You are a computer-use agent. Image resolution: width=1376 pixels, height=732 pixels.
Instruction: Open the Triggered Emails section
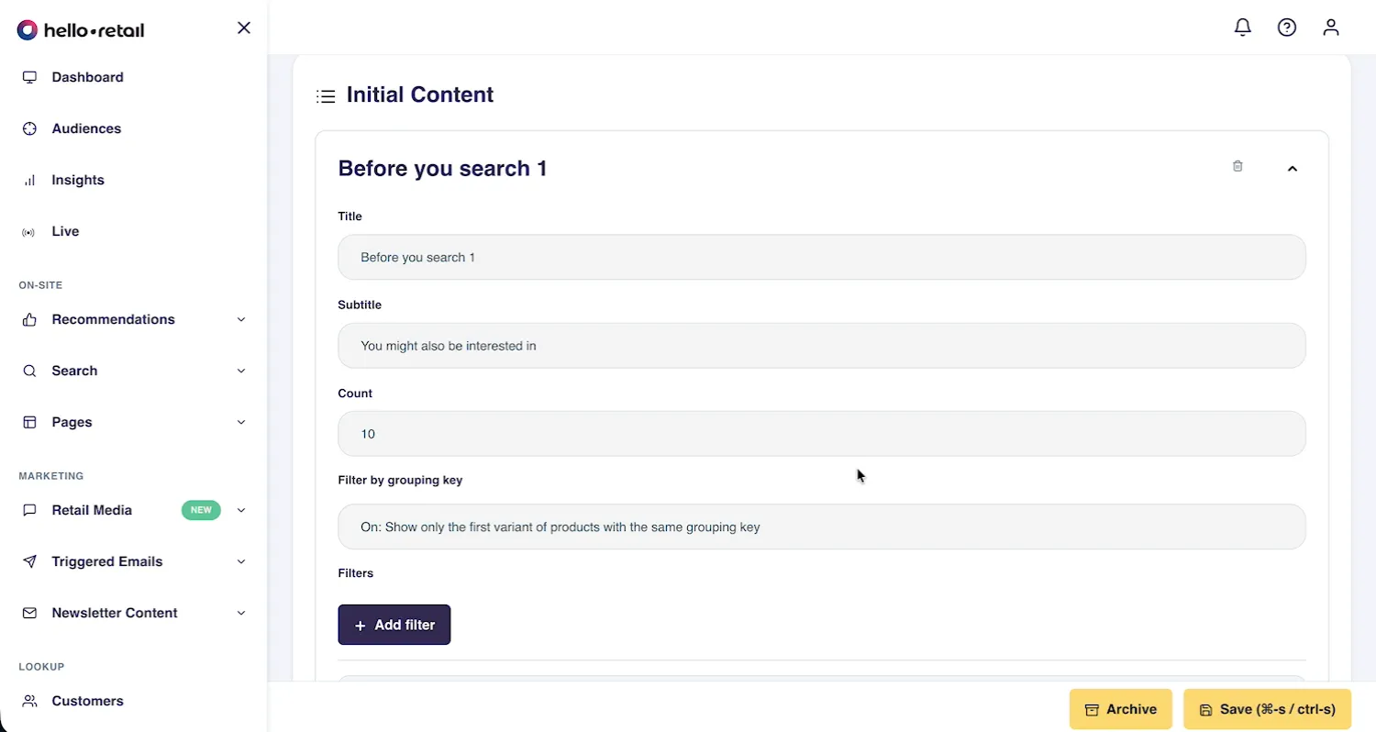tap(107, 561)
